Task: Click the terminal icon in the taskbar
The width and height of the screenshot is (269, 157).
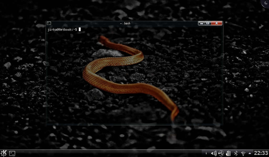Action: click(x=12, y=153)
